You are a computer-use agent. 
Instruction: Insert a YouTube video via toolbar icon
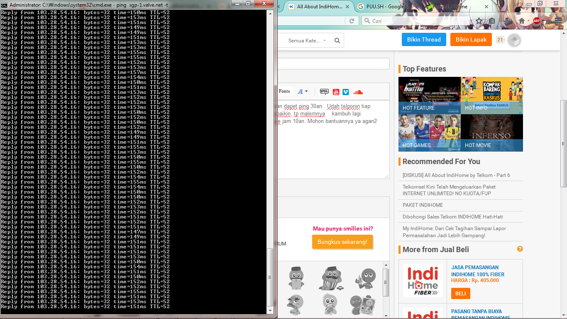pos(336,92)
